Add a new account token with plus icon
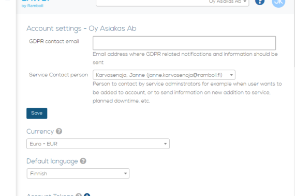295x196 pixels. click(x=87, y=195)
